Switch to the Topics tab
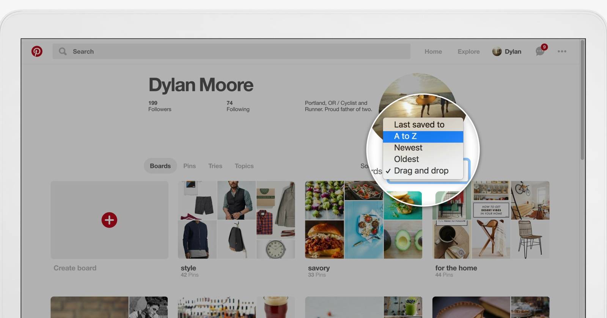This screenshot has width=607, height=318. (x=244, y=166)
